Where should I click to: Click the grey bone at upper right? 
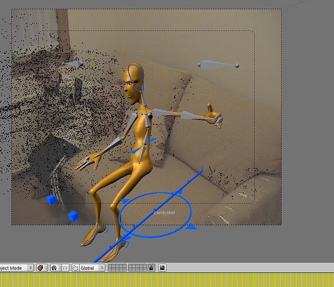pyautogui.click(x=218, y=65)
